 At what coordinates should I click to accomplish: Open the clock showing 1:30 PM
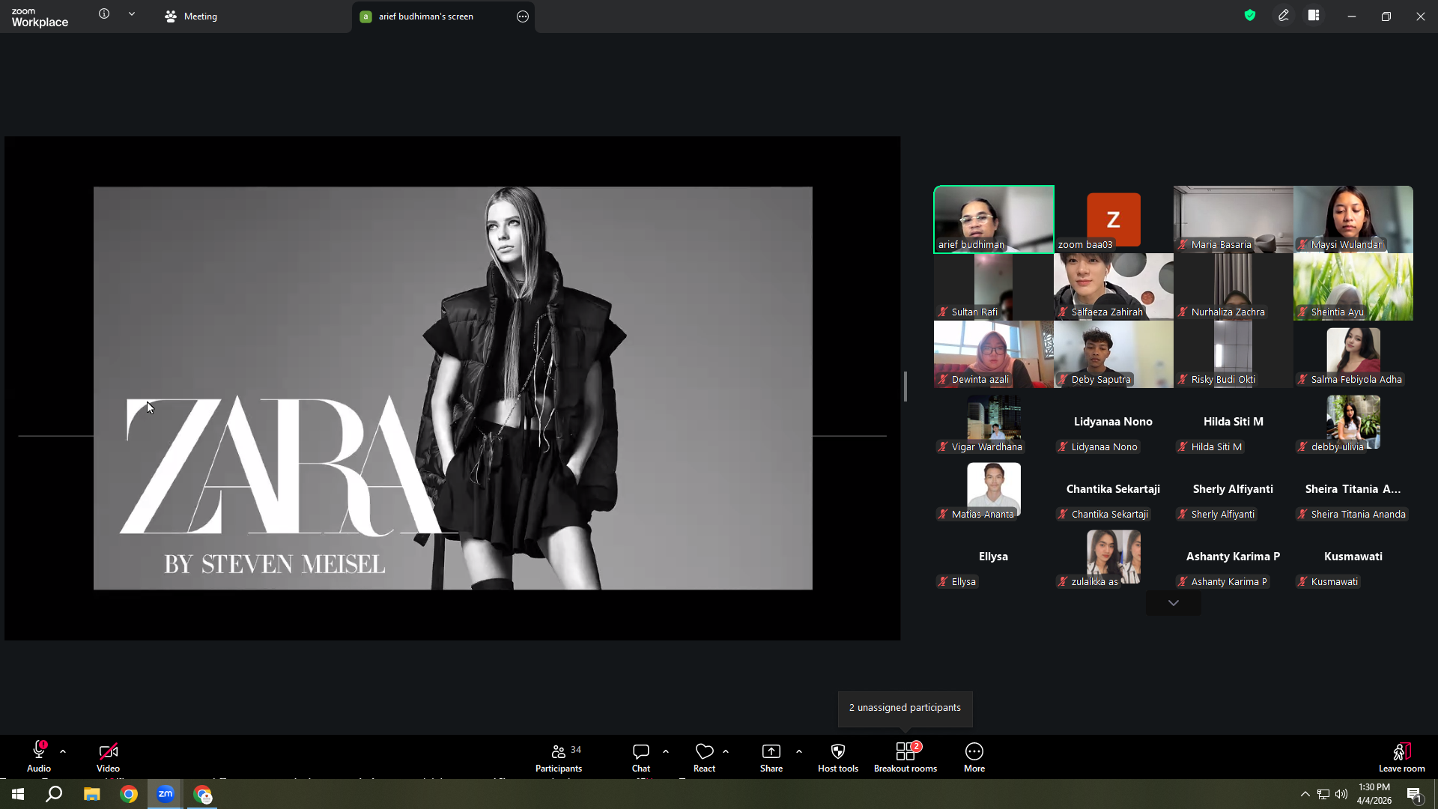coord(1374,794)
